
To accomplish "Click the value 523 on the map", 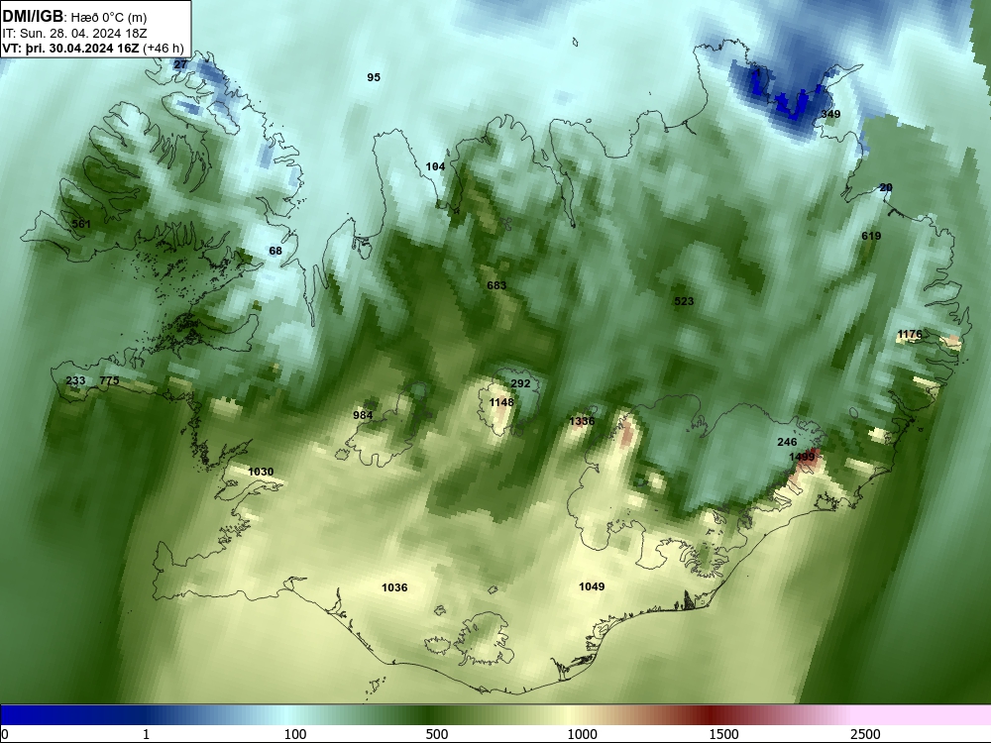I will [x=684, y=301].
